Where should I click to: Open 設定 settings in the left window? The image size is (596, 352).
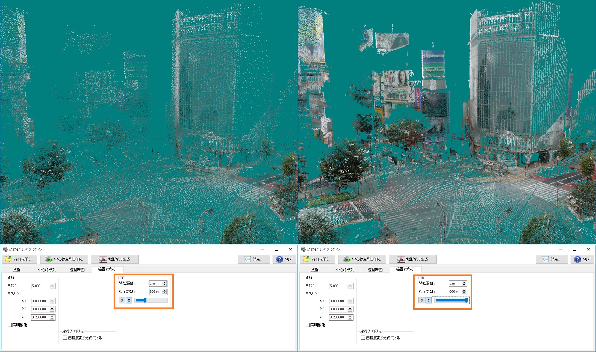(254, 259)
